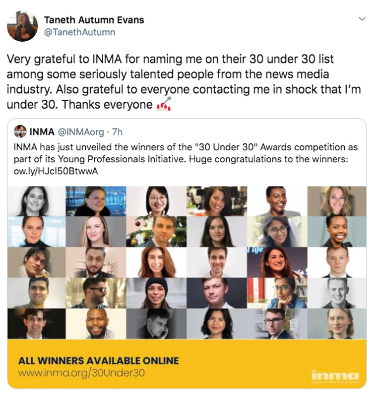Open the tweet options chevron menu

pos(362,19)
